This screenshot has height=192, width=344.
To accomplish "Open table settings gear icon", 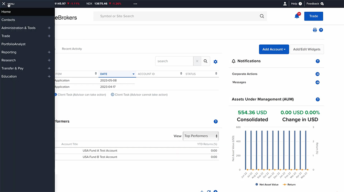I will click(215, 61).
